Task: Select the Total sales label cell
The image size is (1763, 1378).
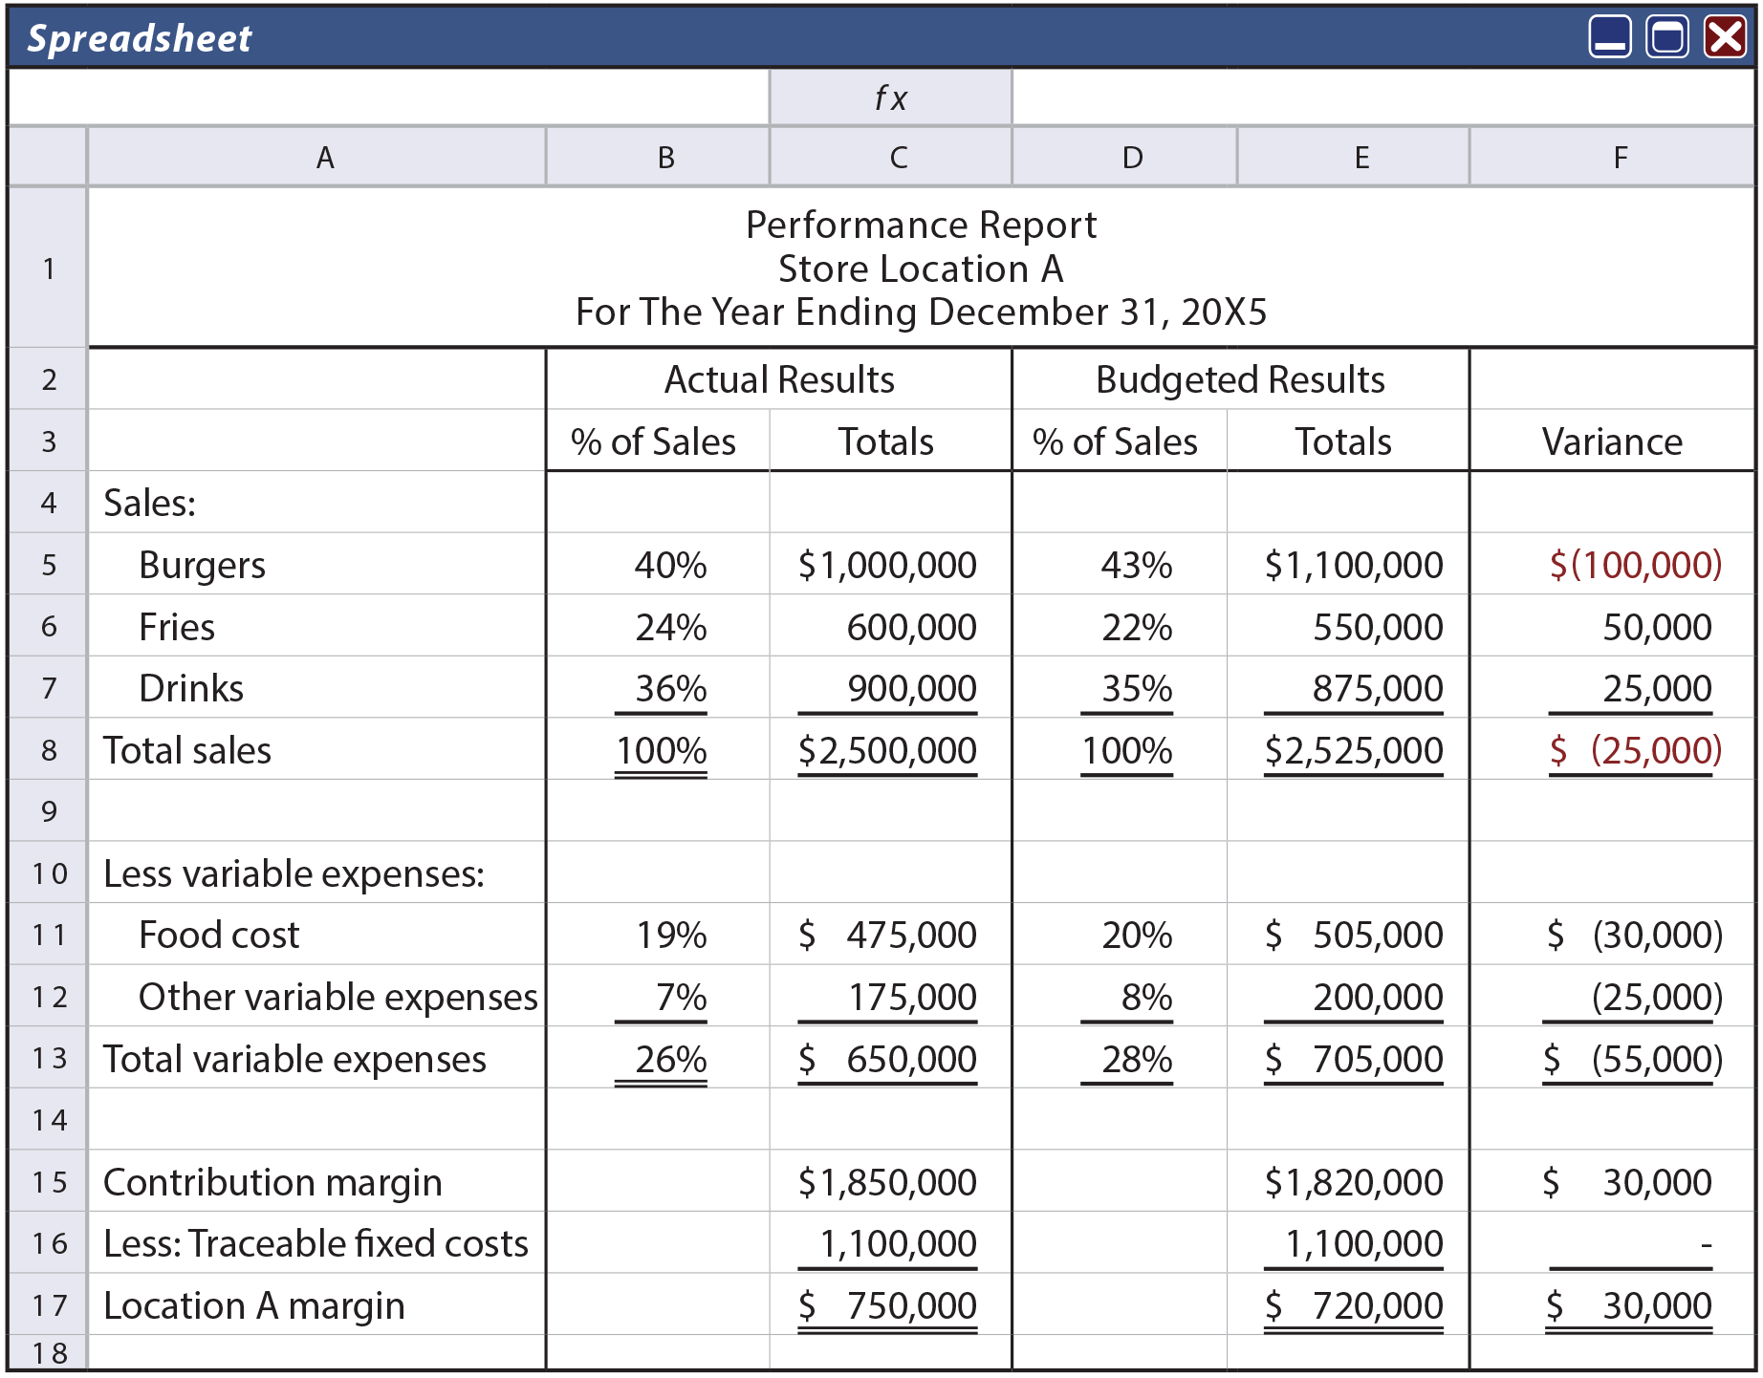Action: click(x=316, y=749)
